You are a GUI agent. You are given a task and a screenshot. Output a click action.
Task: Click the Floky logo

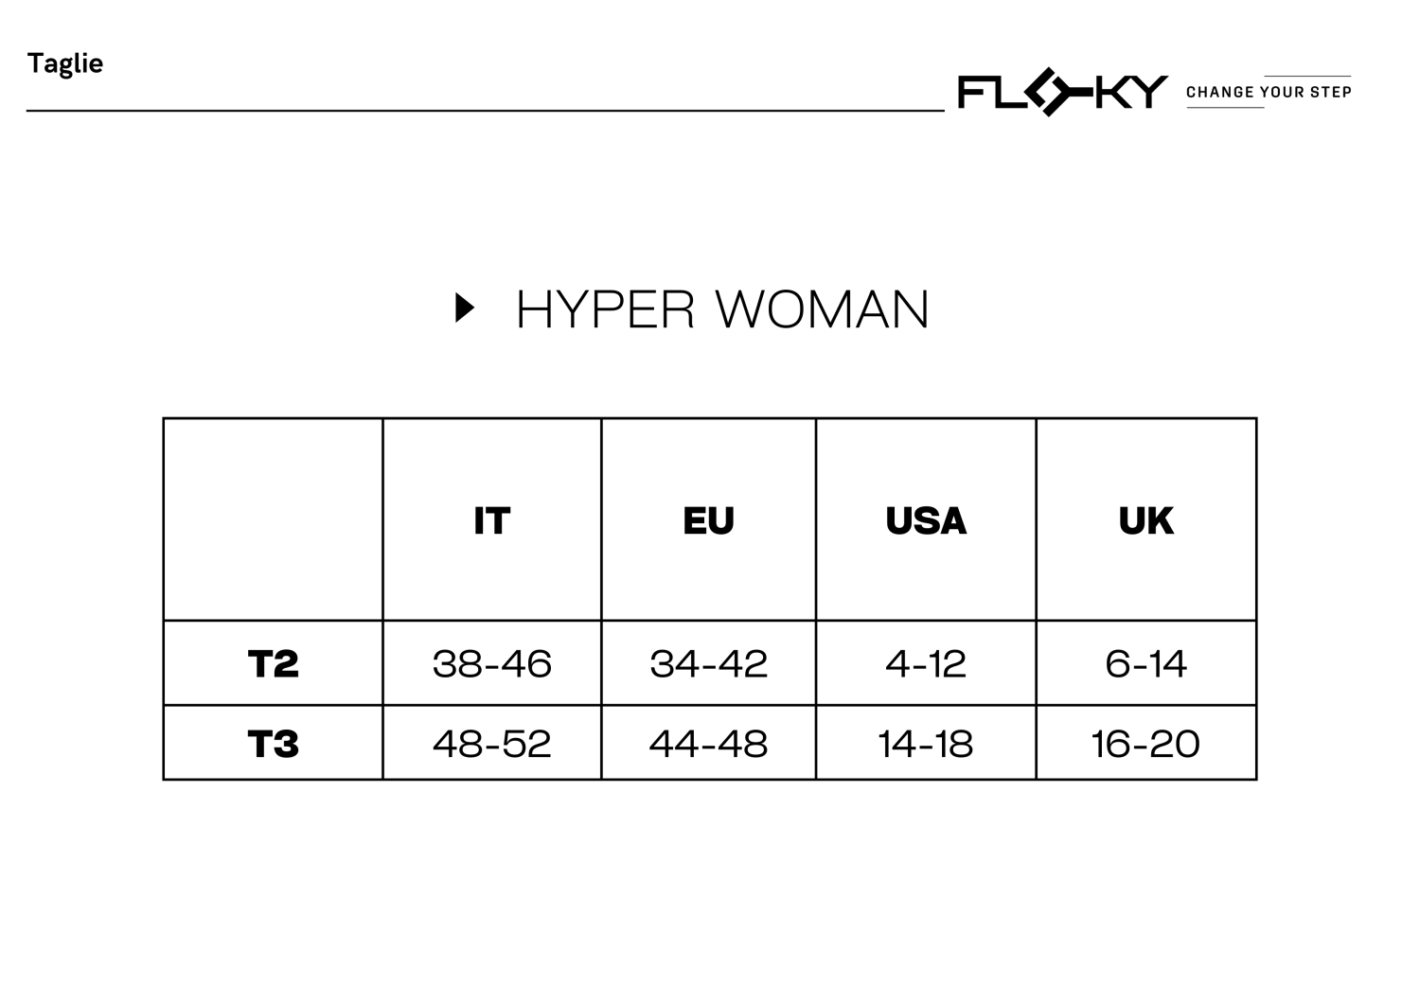pyautogui.click(x=1062, y=92)
